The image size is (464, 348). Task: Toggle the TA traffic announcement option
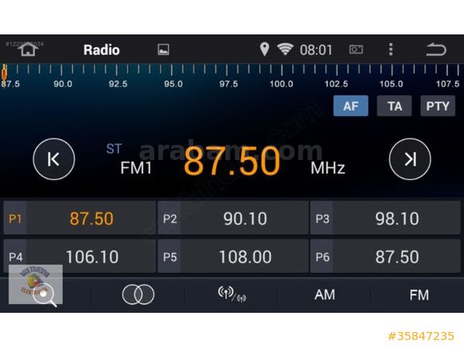click(x=394, y=106)
